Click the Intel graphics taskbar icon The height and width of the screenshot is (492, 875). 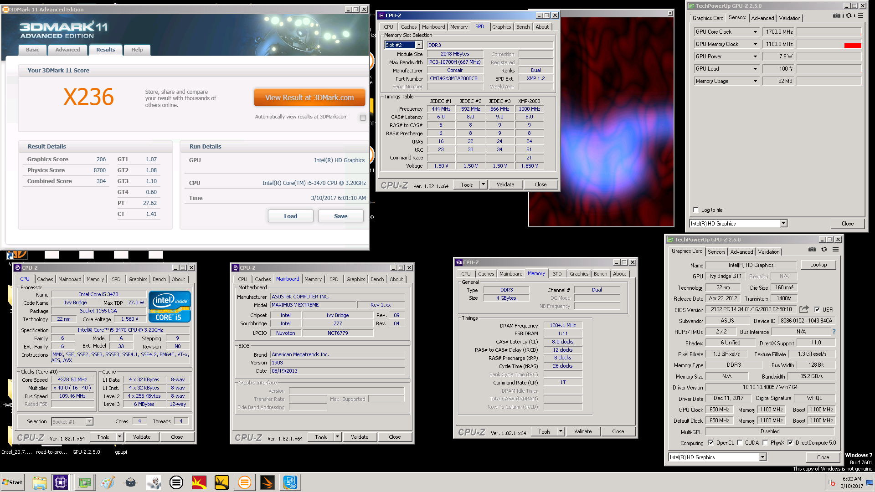[290, 482]
